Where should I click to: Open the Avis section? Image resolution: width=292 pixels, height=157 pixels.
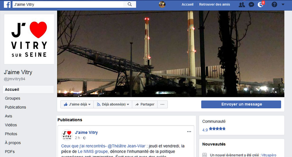8,116
